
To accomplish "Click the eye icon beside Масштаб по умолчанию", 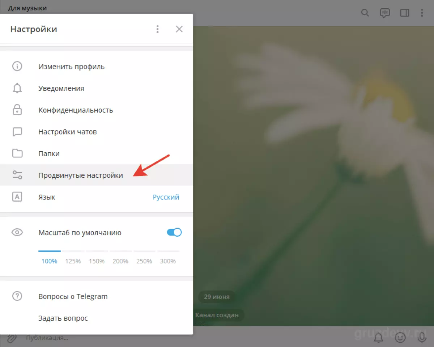I will pyautogui.click(x=17, y=233).
